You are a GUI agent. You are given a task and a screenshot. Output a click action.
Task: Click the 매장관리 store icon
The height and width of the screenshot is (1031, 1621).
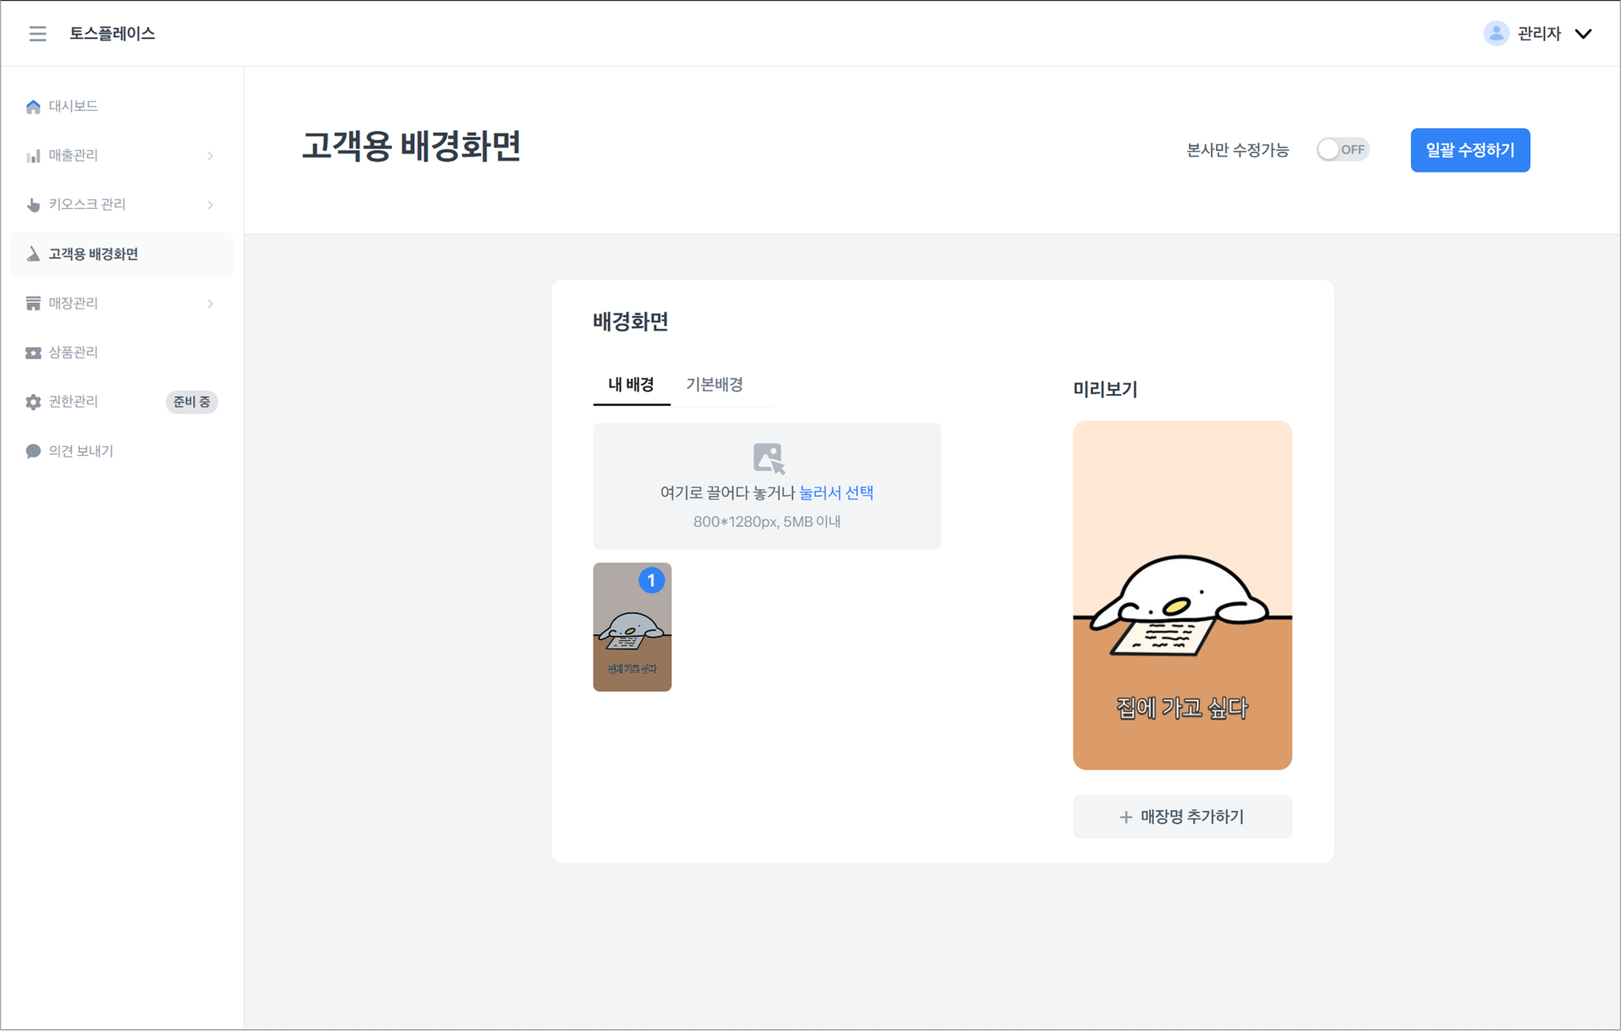pyautogui.click(x=33, y=303)
